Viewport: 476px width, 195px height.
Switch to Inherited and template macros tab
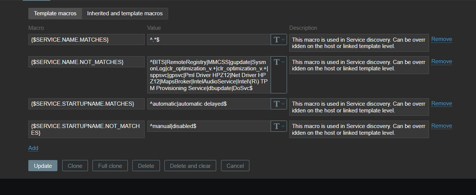(125, 13)
